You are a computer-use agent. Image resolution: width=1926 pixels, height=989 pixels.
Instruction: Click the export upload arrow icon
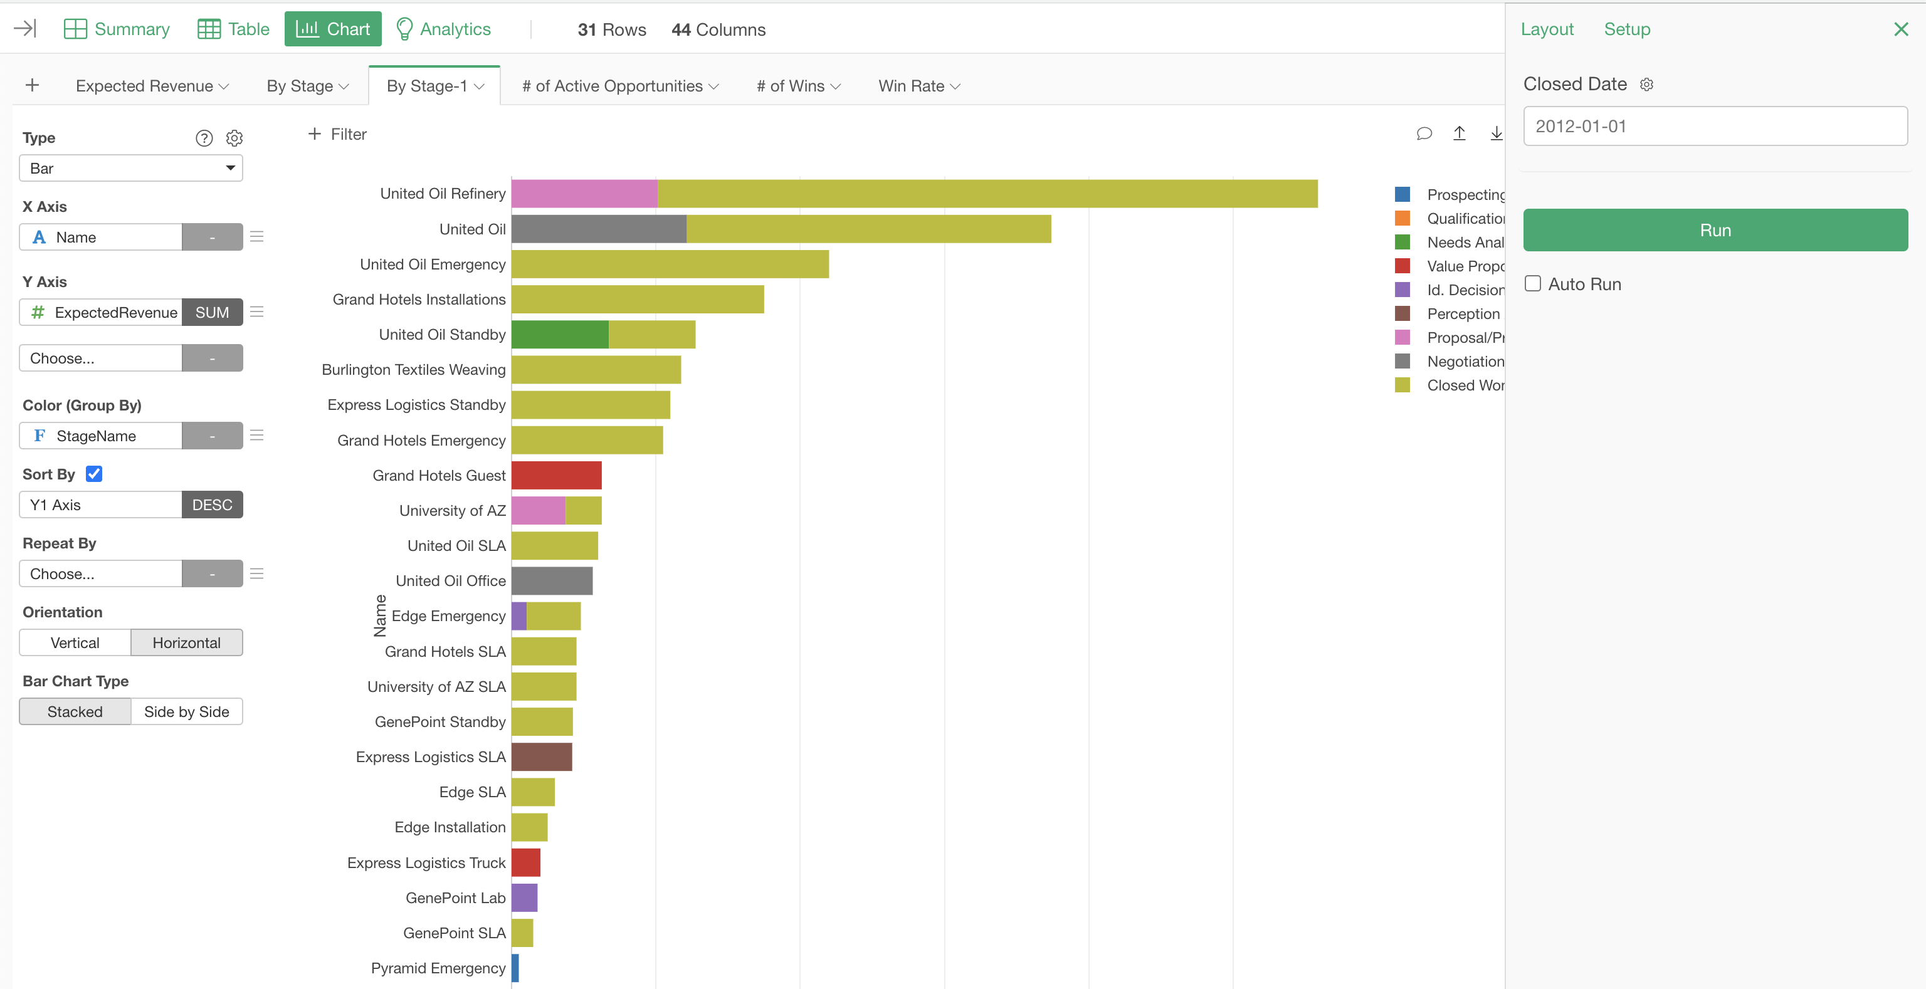[1459, 134]
